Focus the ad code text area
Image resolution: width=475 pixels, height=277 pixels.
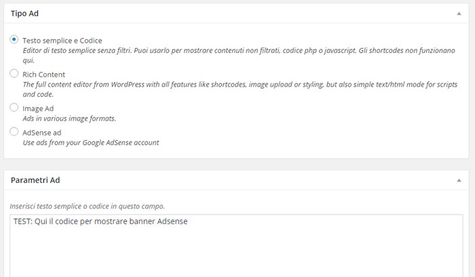pos(236,246)
